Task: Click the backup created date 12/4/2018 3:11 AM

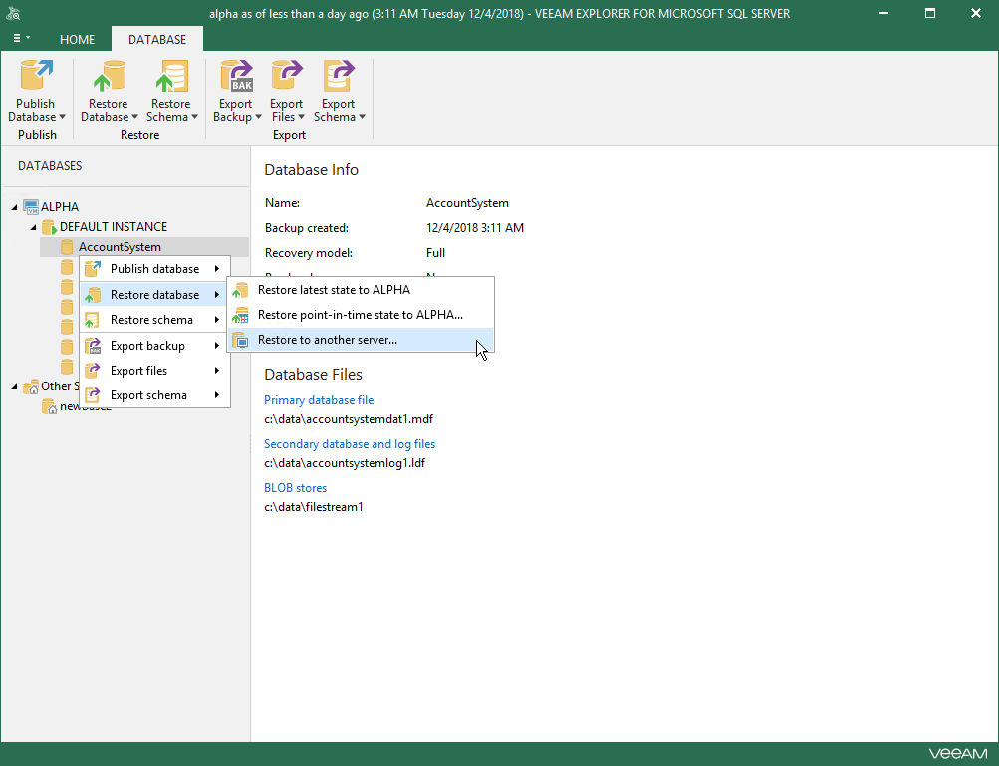Action: tap(475, 228)
